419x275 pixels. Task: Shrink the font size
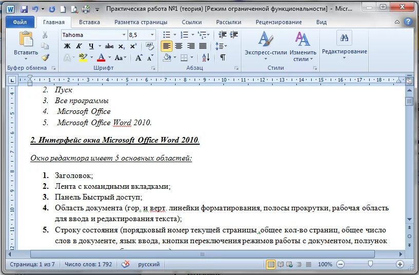[x=150, y=57]
